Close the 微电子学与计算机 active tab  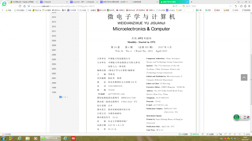[187, 2]
